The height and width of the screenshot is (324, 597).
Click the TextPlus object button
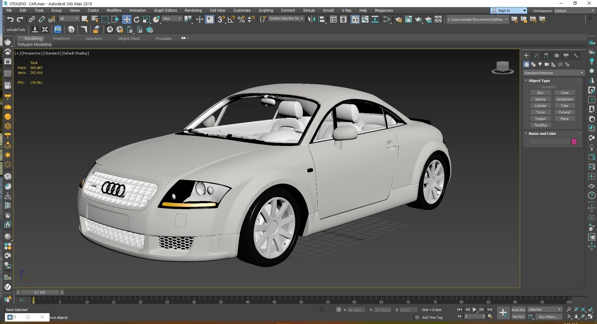click(x=540, y=125)
